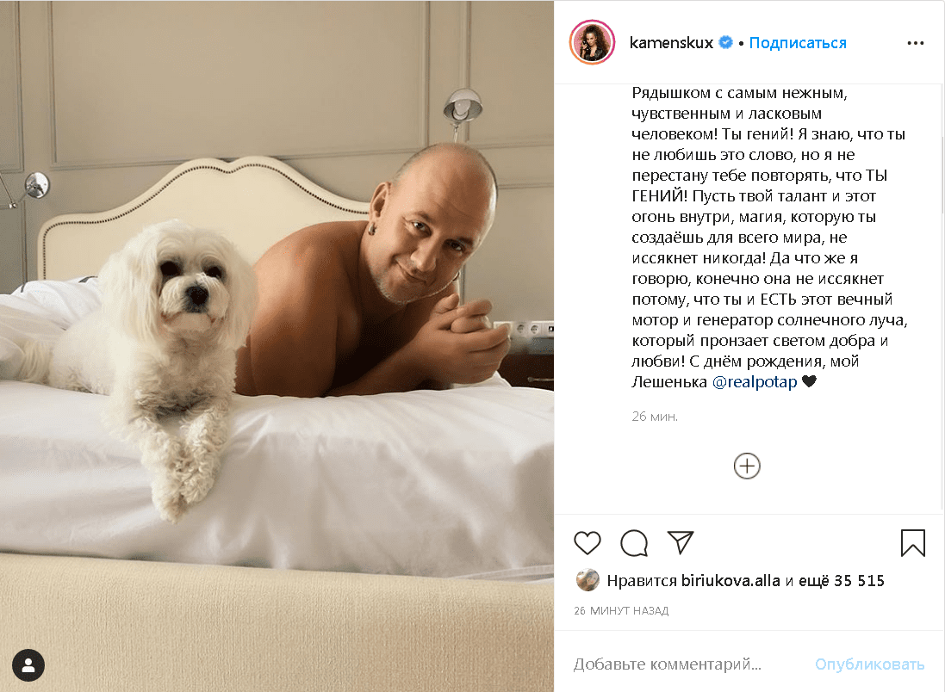This screenshot has height=692, width=945.
Task: Save the post with the bookmark icon
Action: (912, 542)
